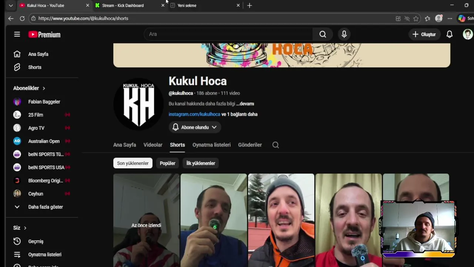
Task: Open the notifications bell
Action: [x=449, y=34]
